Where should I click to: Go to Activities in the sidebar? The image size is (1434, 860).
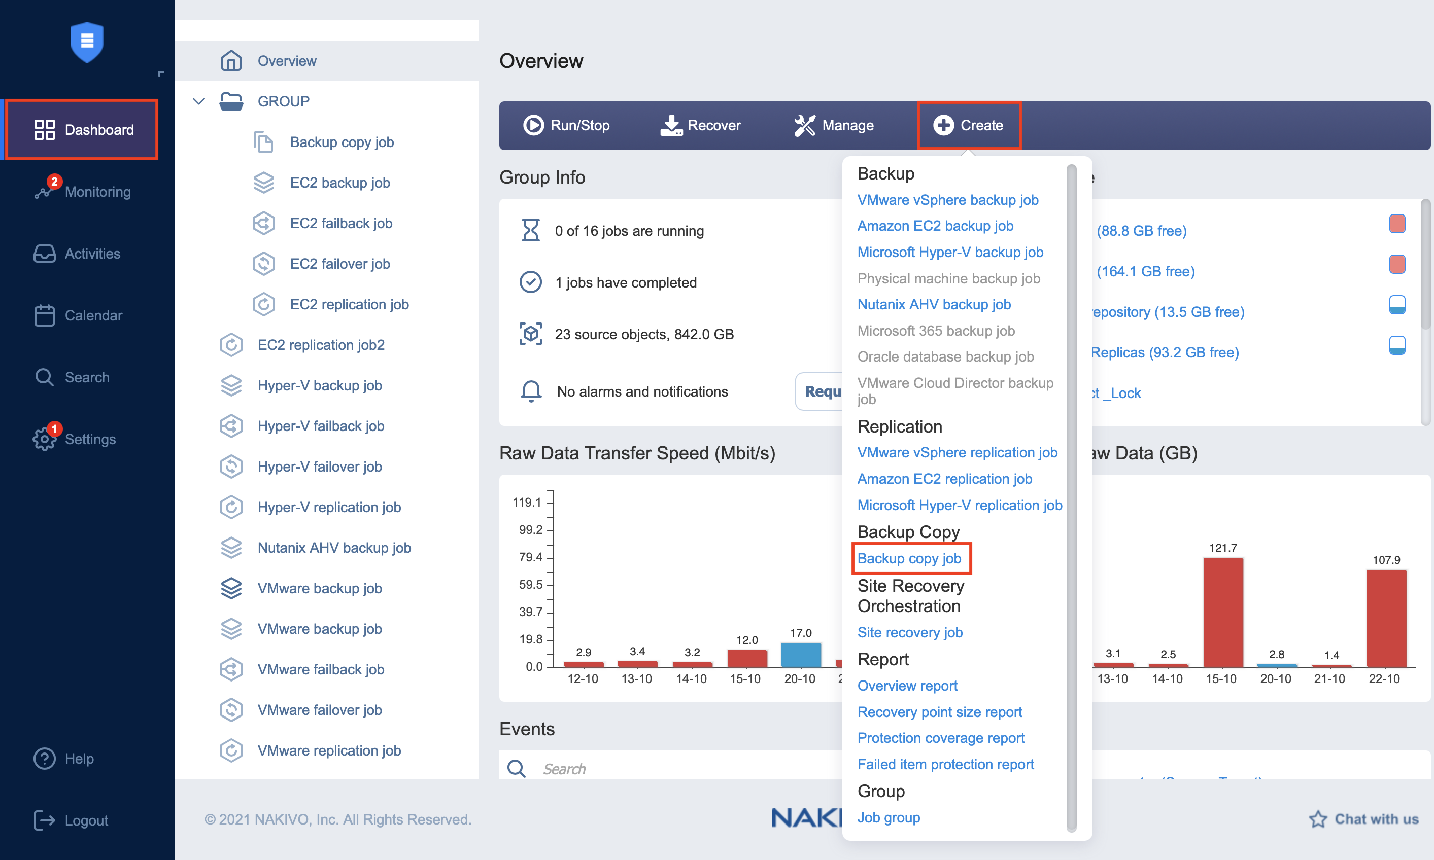77,253
